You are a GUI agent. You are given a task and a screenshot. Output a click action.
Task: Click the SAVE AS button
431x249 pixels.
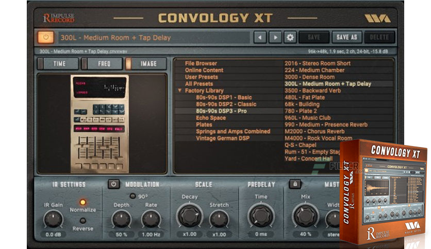point(347,37)
